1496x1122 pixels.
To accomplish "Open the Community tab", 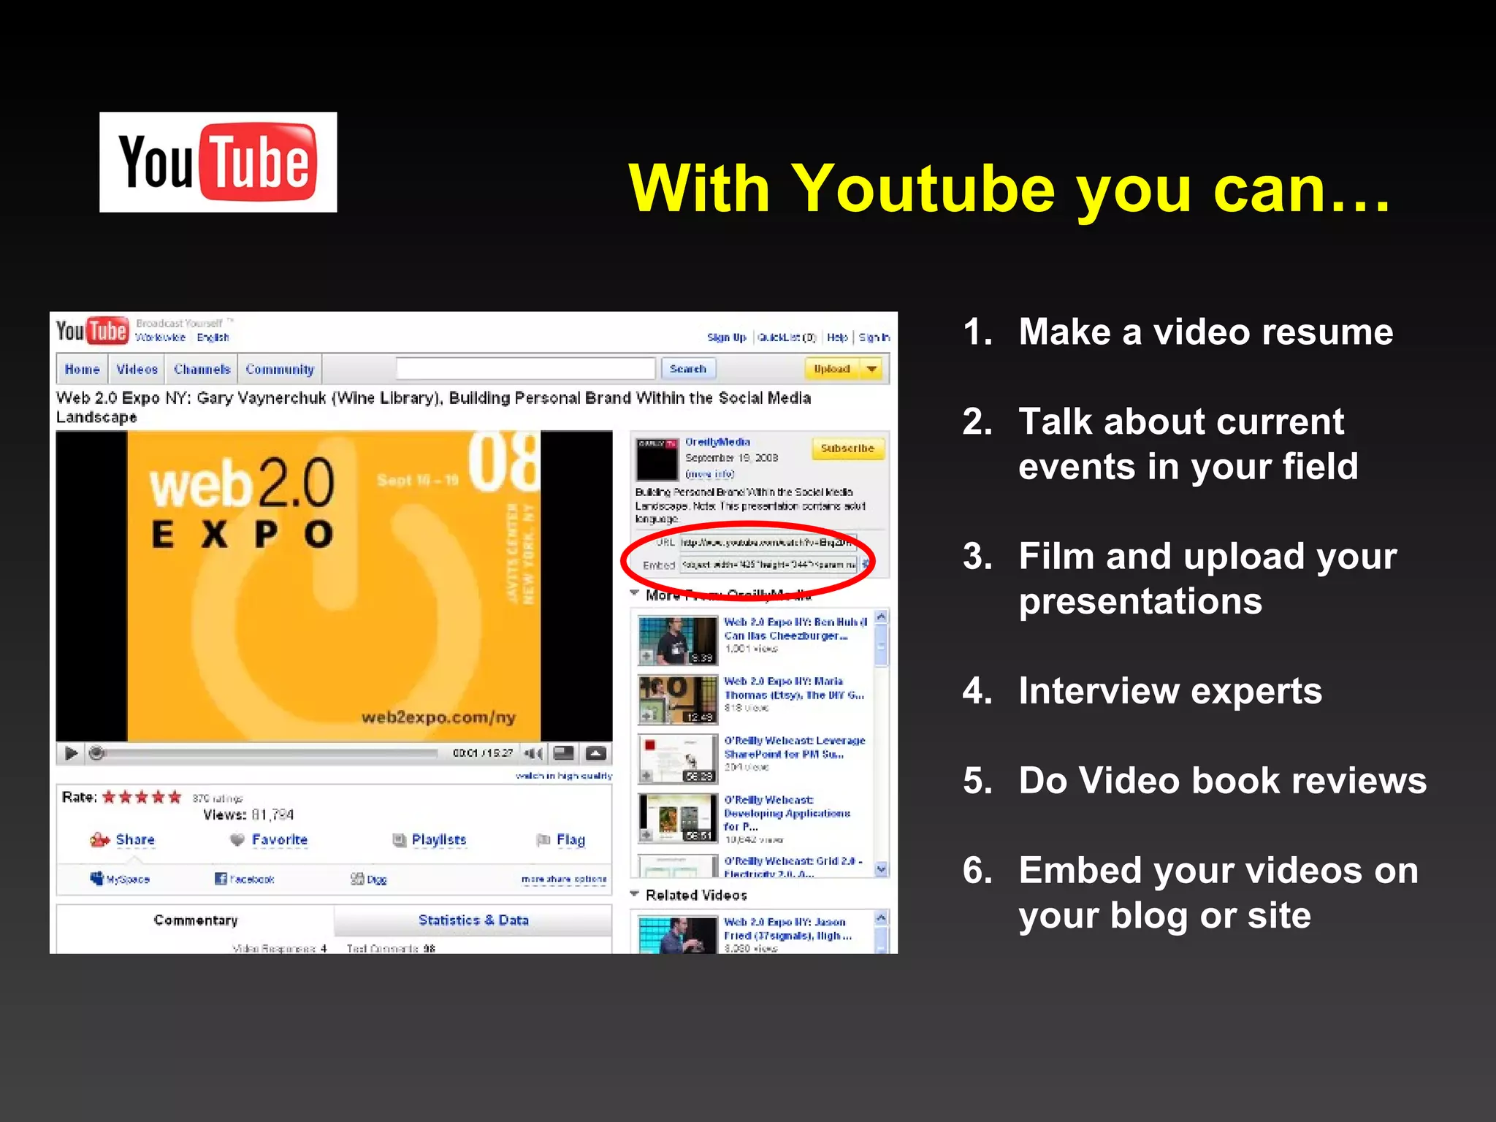I will 280,369.
